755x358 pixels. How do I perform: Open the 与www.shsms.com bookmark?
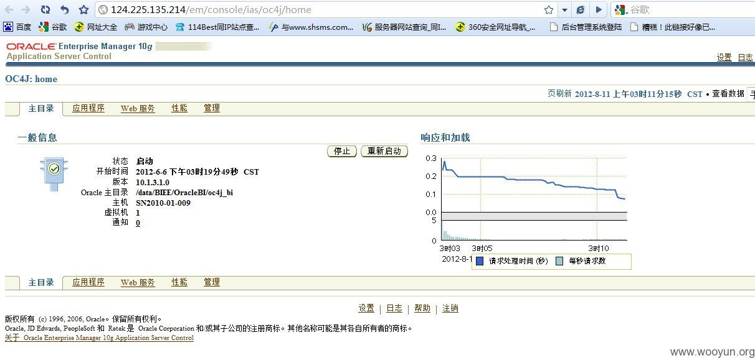tap(311, 27)
